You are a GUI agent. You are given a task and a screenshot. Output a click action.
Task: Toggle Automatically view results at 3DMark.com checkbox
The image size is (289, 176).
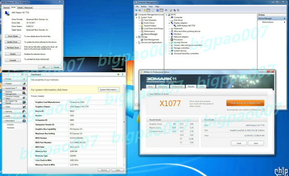tap(263, 110)
